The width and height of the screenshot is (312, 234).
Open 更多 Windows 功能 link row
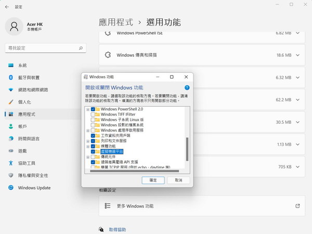(x=202, y=206)
